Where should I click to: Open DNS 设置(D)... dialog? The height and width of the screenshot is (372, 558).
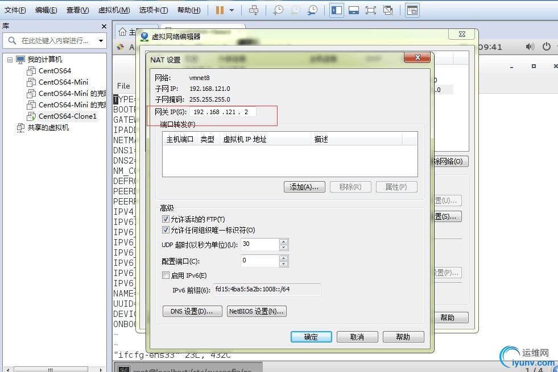point(192,311)
